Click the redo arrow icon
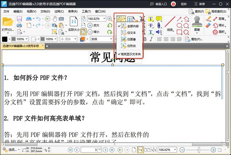 (x=38, y=25)
